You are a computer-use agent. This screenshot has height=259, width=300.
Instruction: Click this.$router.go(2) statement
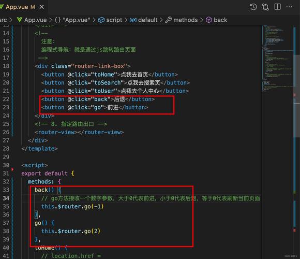point(71,231)
